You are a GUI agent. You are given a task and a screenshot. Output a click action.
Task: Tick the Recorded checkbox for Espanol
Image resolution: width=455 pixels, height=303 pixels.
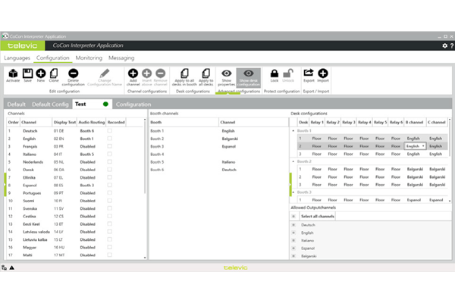[109, 185]
